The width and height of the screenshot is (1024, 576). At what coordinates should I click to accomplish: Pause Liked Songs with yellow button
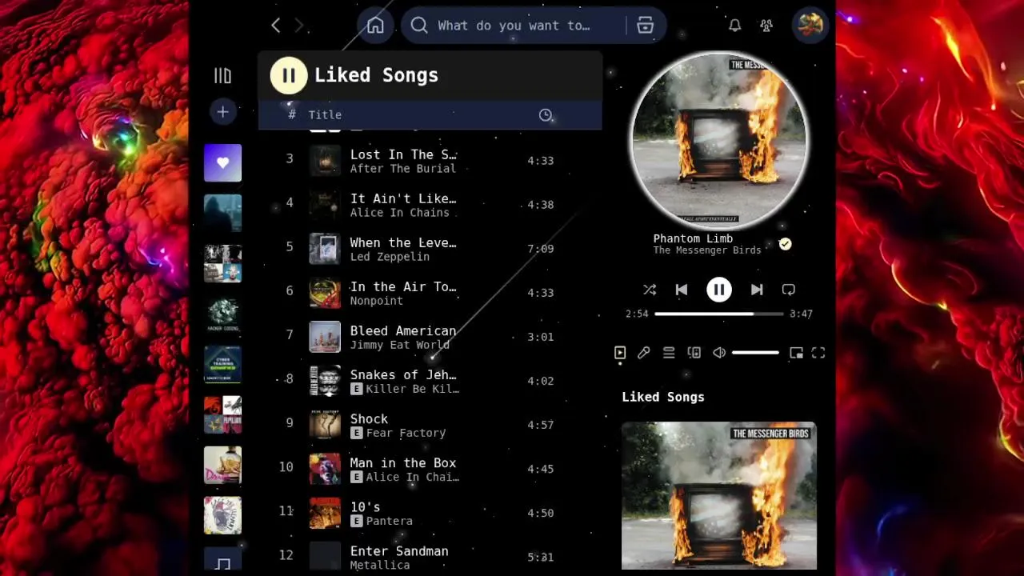(x=289, y=75)
